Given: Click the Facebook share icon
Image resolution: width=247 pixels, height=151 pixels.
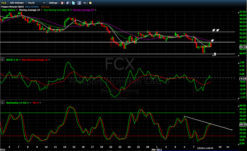Looking at the screenshot, I should (79, 3).
